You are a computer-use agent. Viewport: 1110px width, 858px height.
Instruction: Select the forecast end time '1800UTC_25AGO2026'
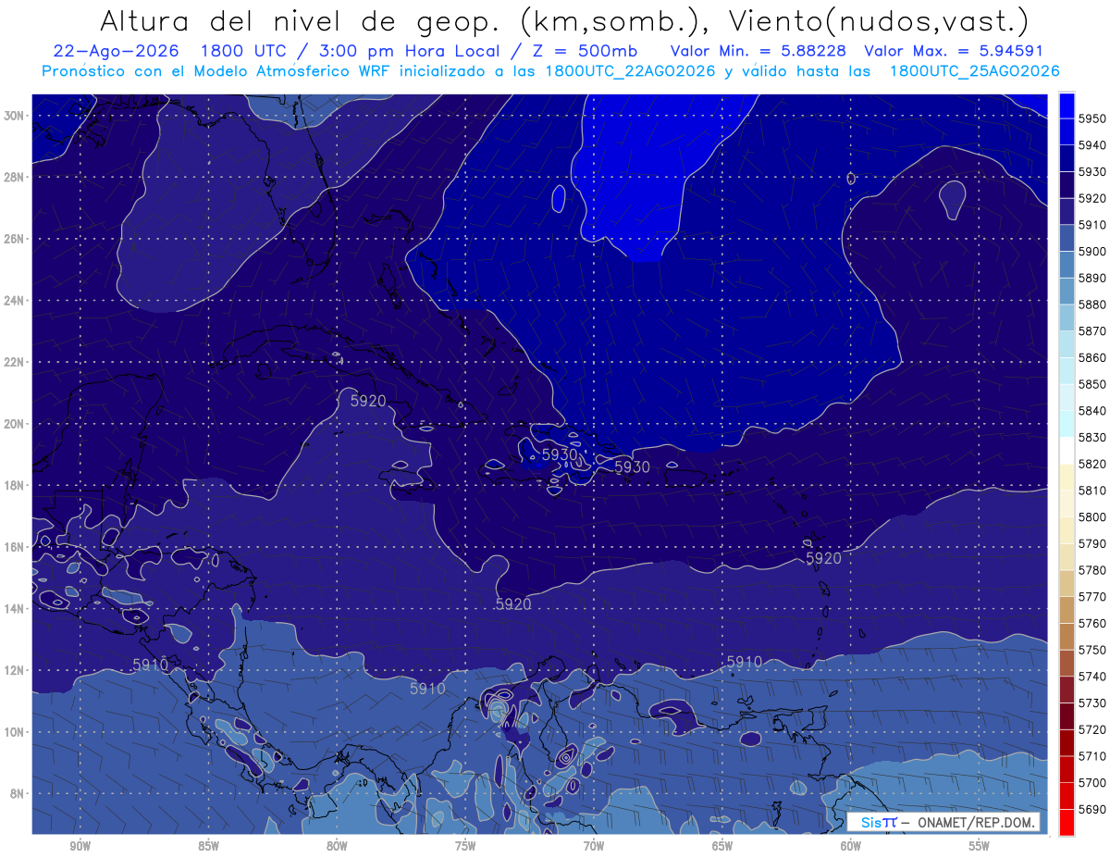point(974,71)
